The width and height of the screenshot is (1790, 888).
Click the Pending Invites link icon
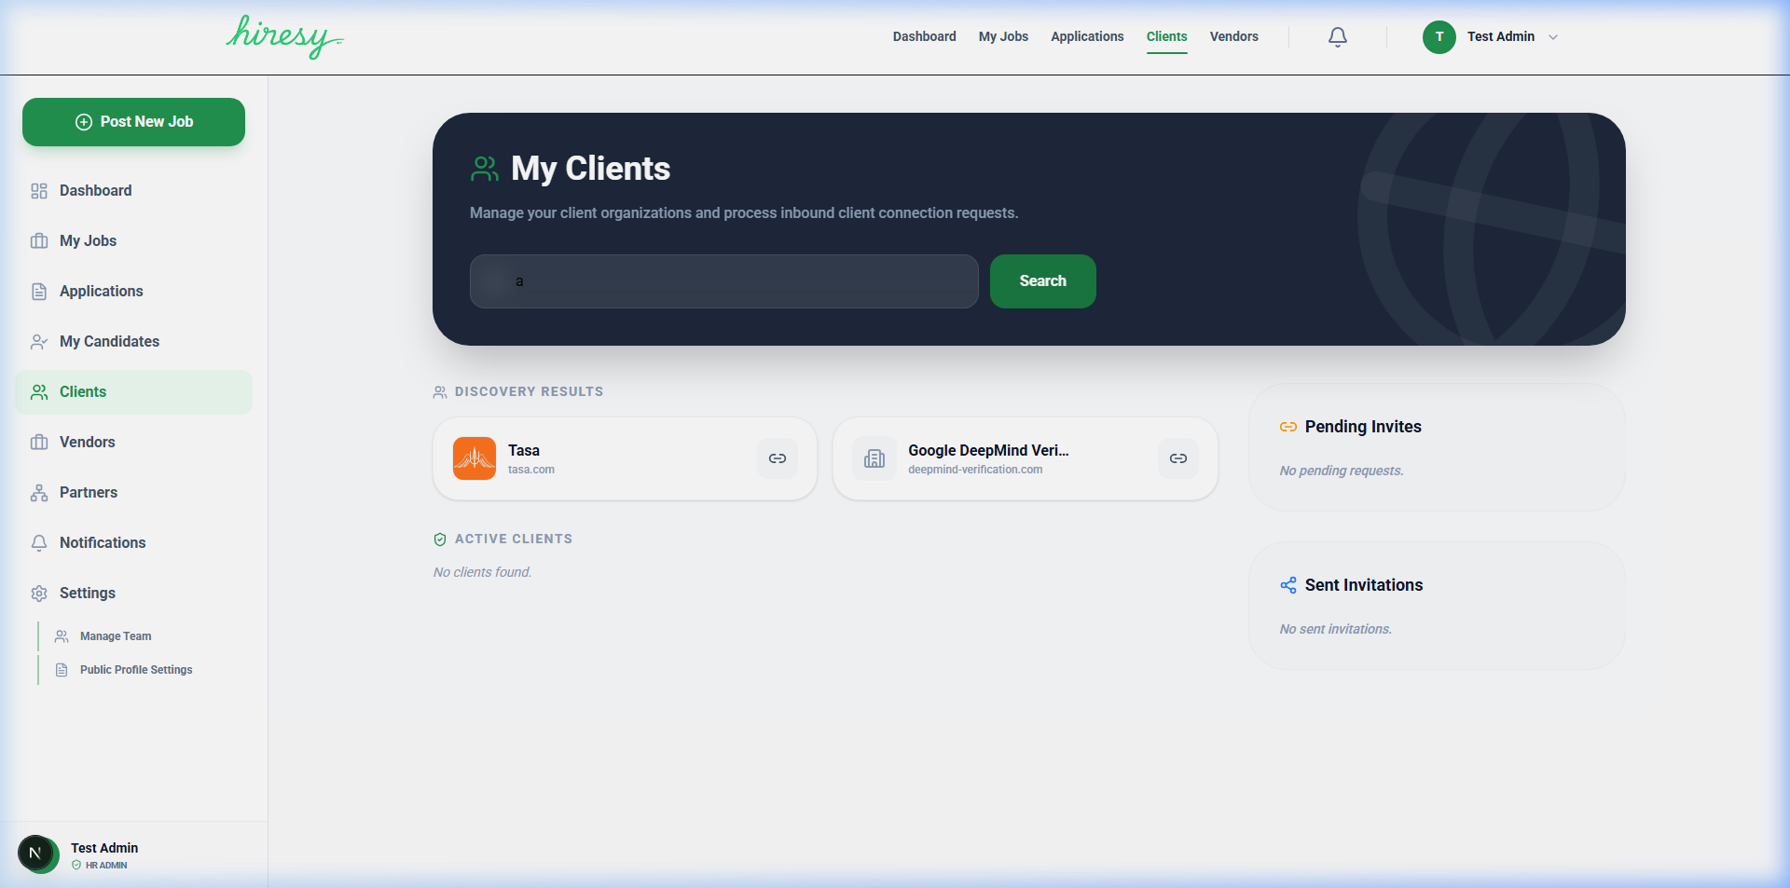coord(1288,427)
